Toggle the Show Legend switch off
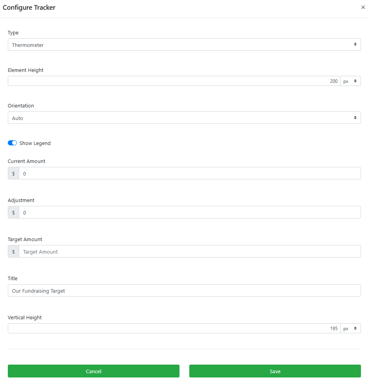Viewport: 368px width, 381px height. point(13,143)
